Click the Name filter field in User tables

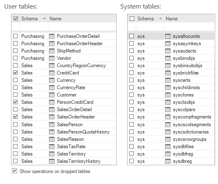(x=82, y=26)
